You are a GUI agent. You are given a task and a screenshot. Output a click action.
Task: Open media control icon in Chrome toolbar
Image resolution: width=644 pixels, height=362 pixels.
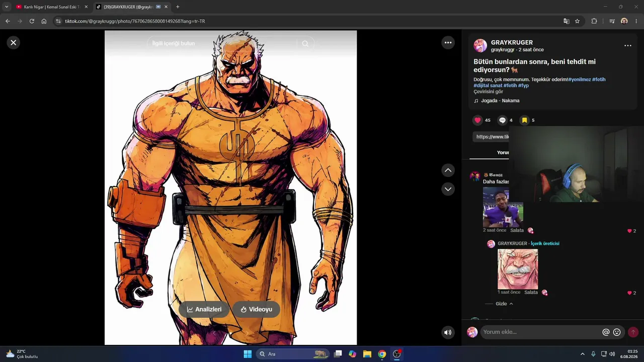[612, 21]
